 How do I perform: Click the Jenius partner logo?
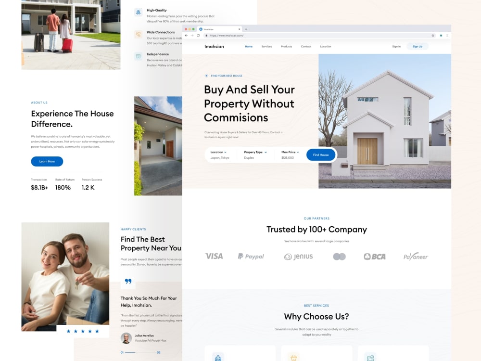point(299,257)
